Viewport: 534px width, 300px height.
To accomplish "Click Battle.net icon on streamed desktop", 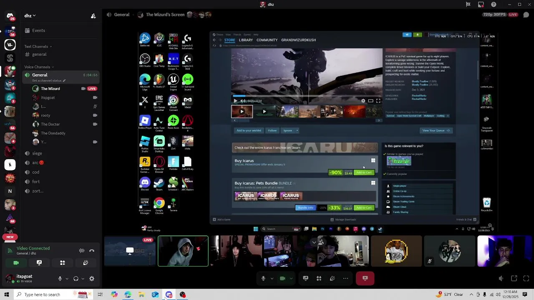I will (145, 40).
